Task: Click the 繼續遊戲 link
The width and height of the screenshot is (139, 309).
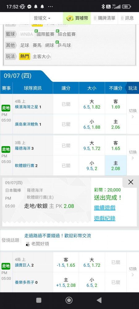Action: coord(104,208)
